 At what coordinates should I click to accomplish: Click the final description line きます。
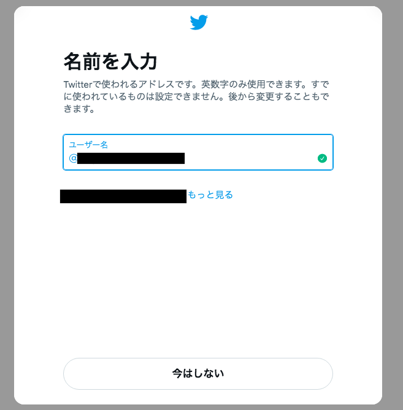(79, 109)
